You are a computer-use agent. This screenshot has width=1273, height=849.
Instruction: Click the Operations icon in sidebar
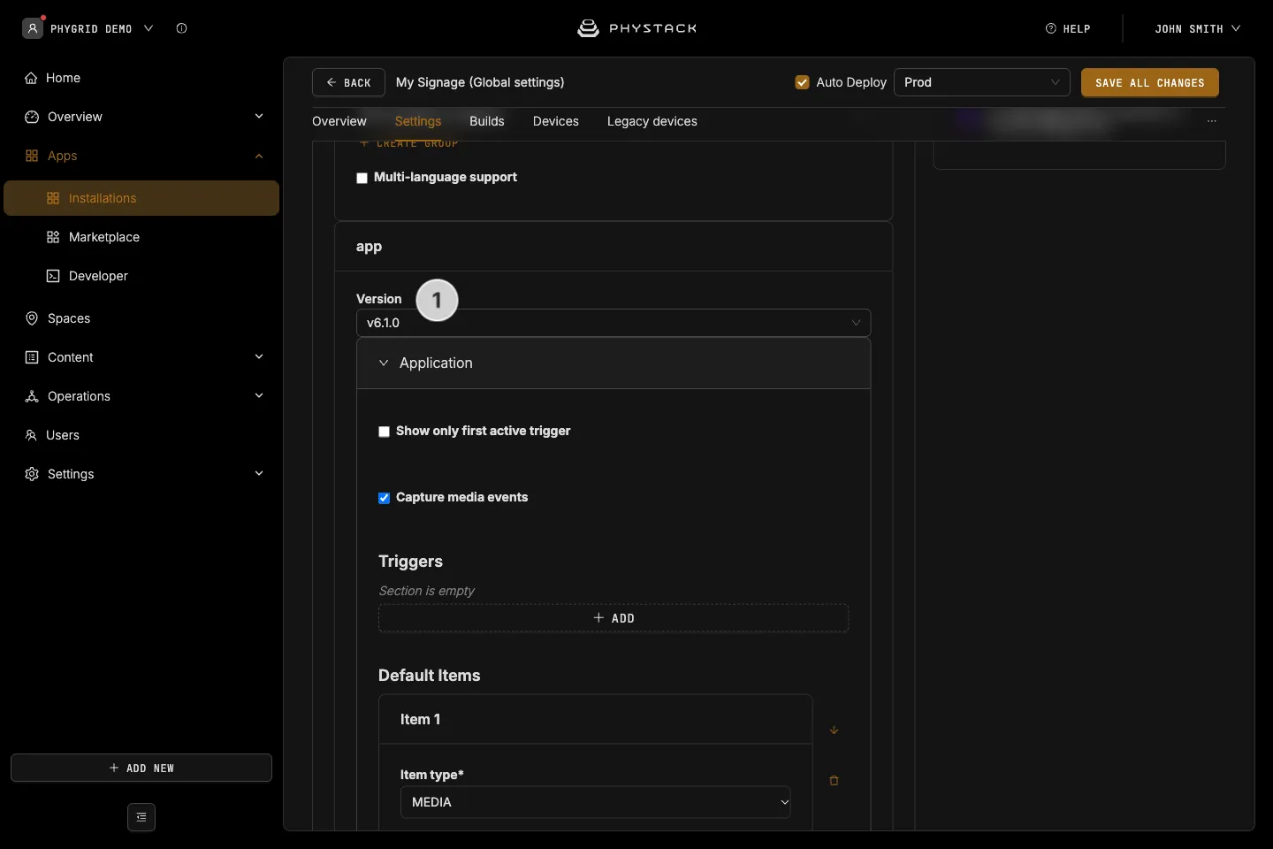[32, 396]
